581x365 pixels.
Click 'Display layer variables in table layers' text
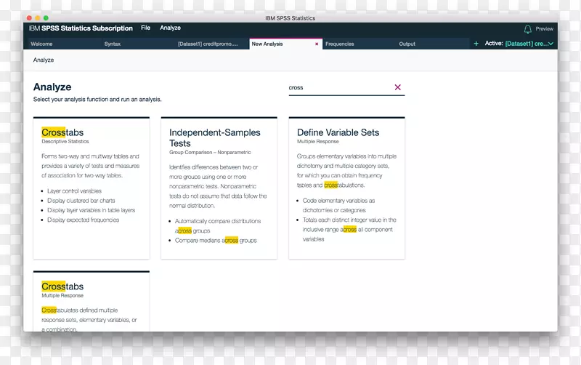[x=92, y=210]
